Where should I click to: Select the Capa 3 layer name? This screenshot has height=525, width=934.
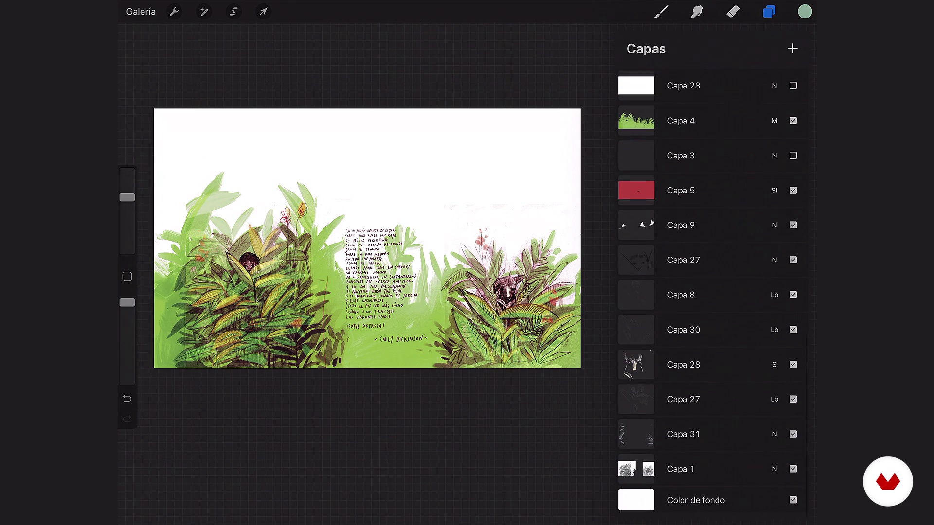pyautogui.click(x=681, y=156)
